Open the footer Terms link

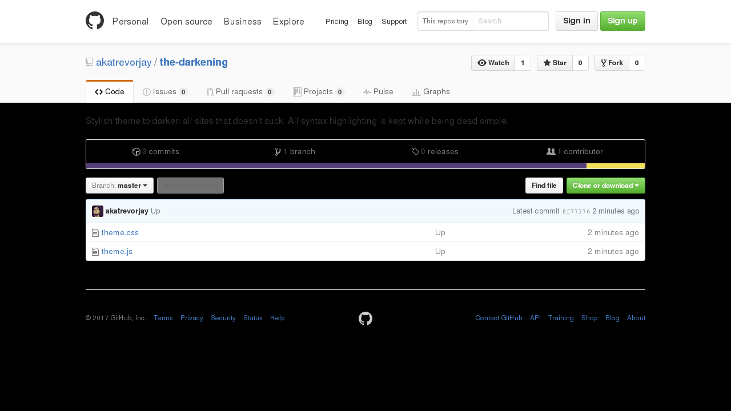click(163, 319)
